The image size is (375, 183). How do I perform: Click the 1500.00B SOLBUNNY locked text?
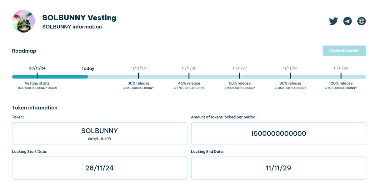(x=37, y=88)
